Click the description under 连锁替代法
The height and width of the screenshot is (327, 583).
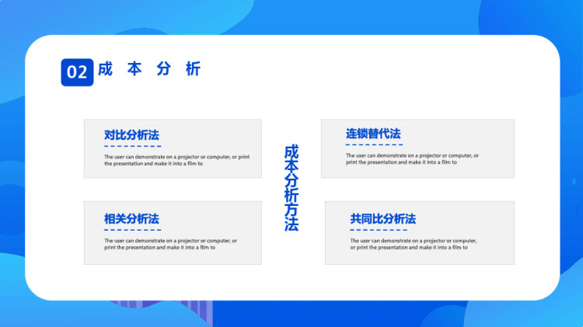tap(412, 158)
